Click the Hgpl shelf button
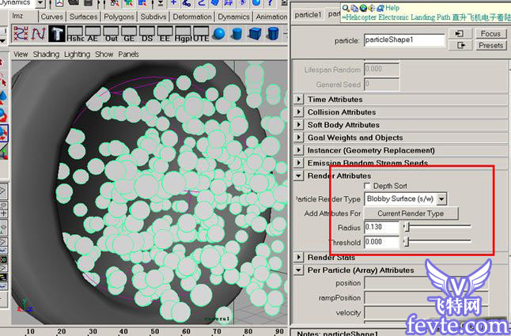The height and width of the screenshot is (336, 511). pos(183,34)
